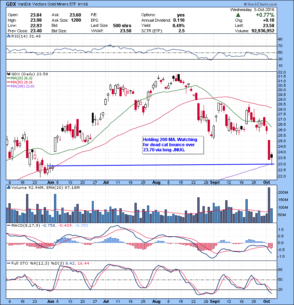Screen dimensions: 294x305
Task: Click the Last Size 500 shrs value
Action: (122, 25)
